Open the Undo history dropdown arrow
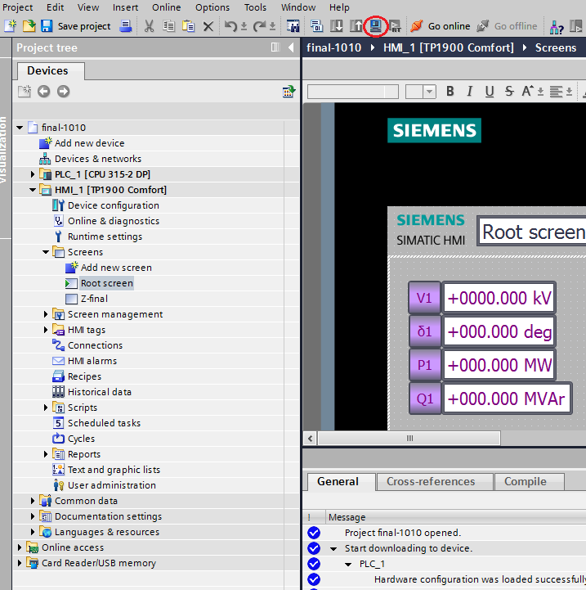Screen dimensions: 586x590 pyautogui.click(x=244, y=26)
